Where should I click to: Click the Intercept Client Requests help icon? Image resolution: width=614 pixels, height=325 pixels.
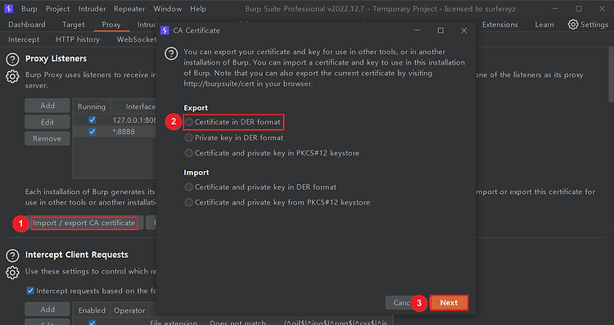click(12, 255)
